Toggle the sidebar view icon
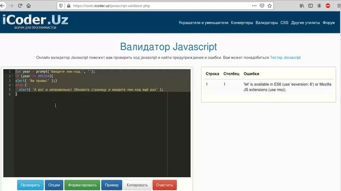This screenshot has height=191, width=341. (x=311, y=6)
